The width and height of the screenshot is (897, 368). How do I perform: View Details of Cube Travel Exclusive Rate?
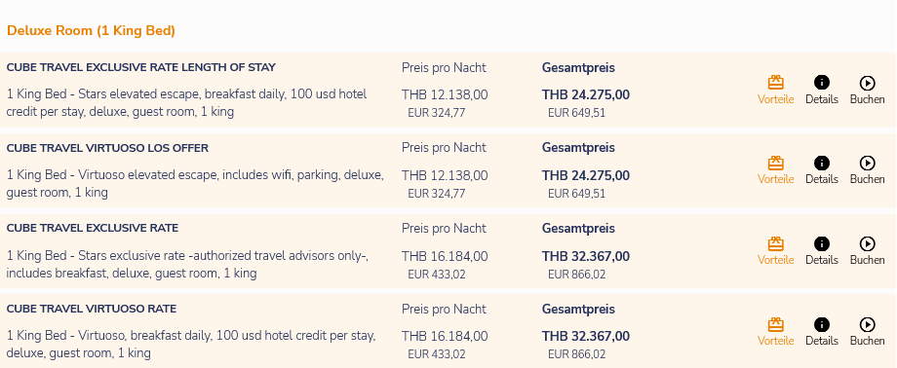(x=822, y=251)
